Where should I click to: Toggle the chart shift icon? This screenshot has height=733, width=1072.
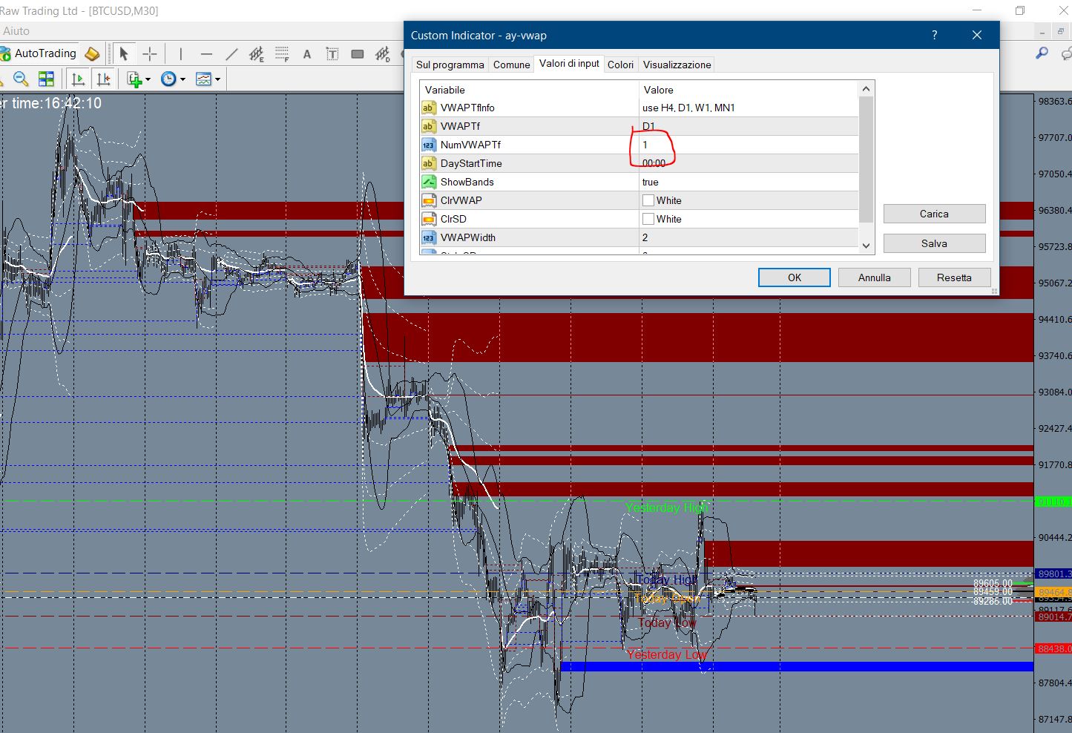pyautogui.click(x=103, y=79)
